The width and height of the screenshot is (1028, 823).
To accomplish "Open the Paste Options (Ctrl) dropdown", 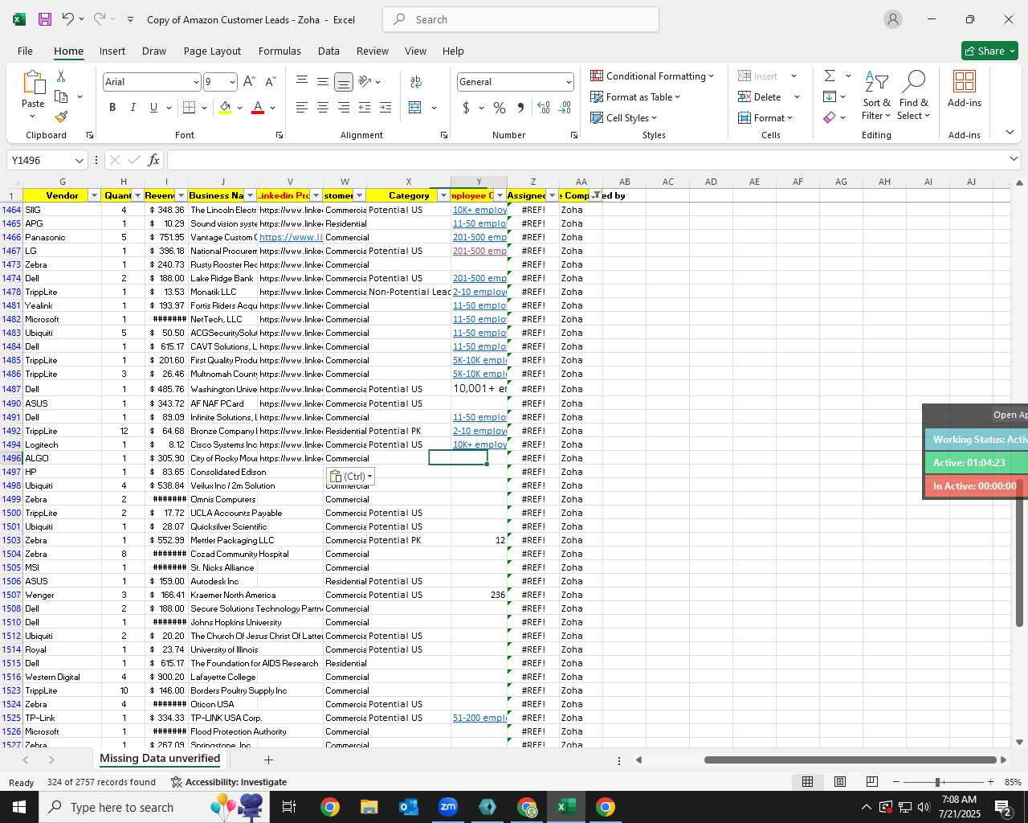I will 350,476.
